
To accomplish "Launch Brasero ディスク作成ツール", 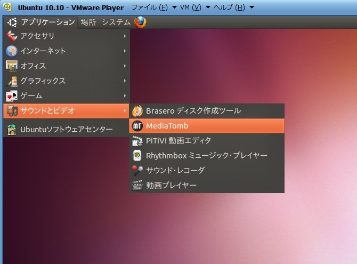I will click(207, 111).
